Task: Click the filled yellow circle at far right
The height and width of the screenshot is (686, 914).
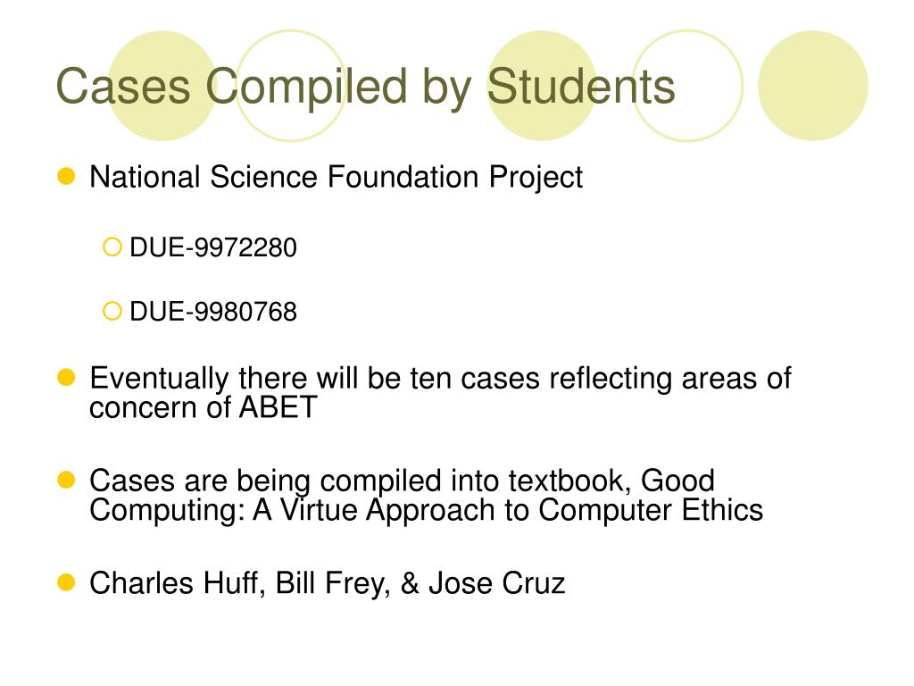Action: pyautogui.click(x=813, y=86)
